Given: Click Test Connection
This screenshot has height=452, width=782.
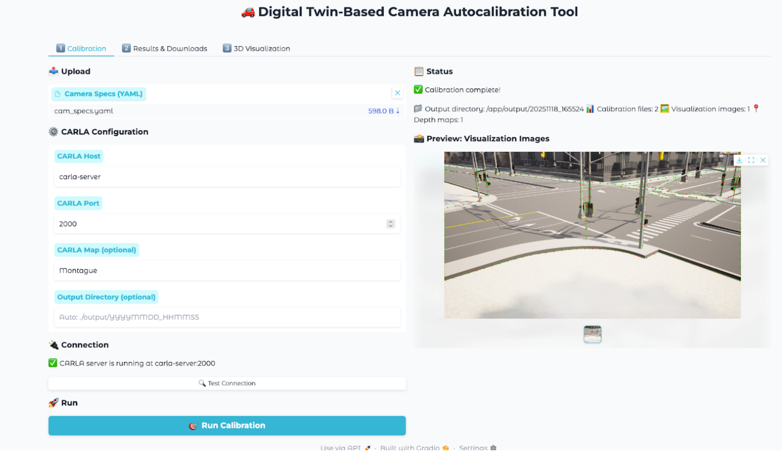Looking at the screenshot, I should pyautogui.click(x=227, y=383).
